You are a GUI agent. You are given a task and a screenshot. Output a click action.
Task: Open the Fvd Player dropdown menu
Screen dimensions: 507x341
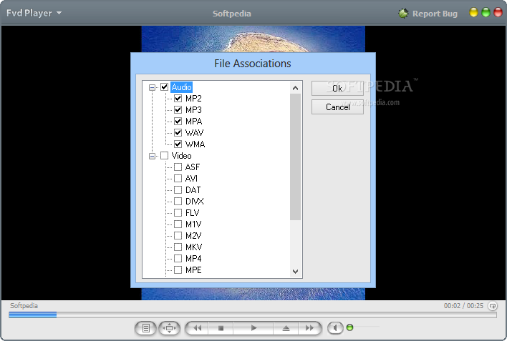pyautogui.click(x=34, y=13)
